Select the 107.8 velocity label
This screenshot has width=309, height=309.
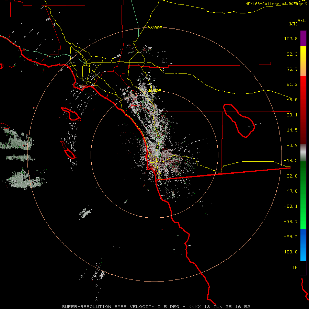tap(291, 38)
